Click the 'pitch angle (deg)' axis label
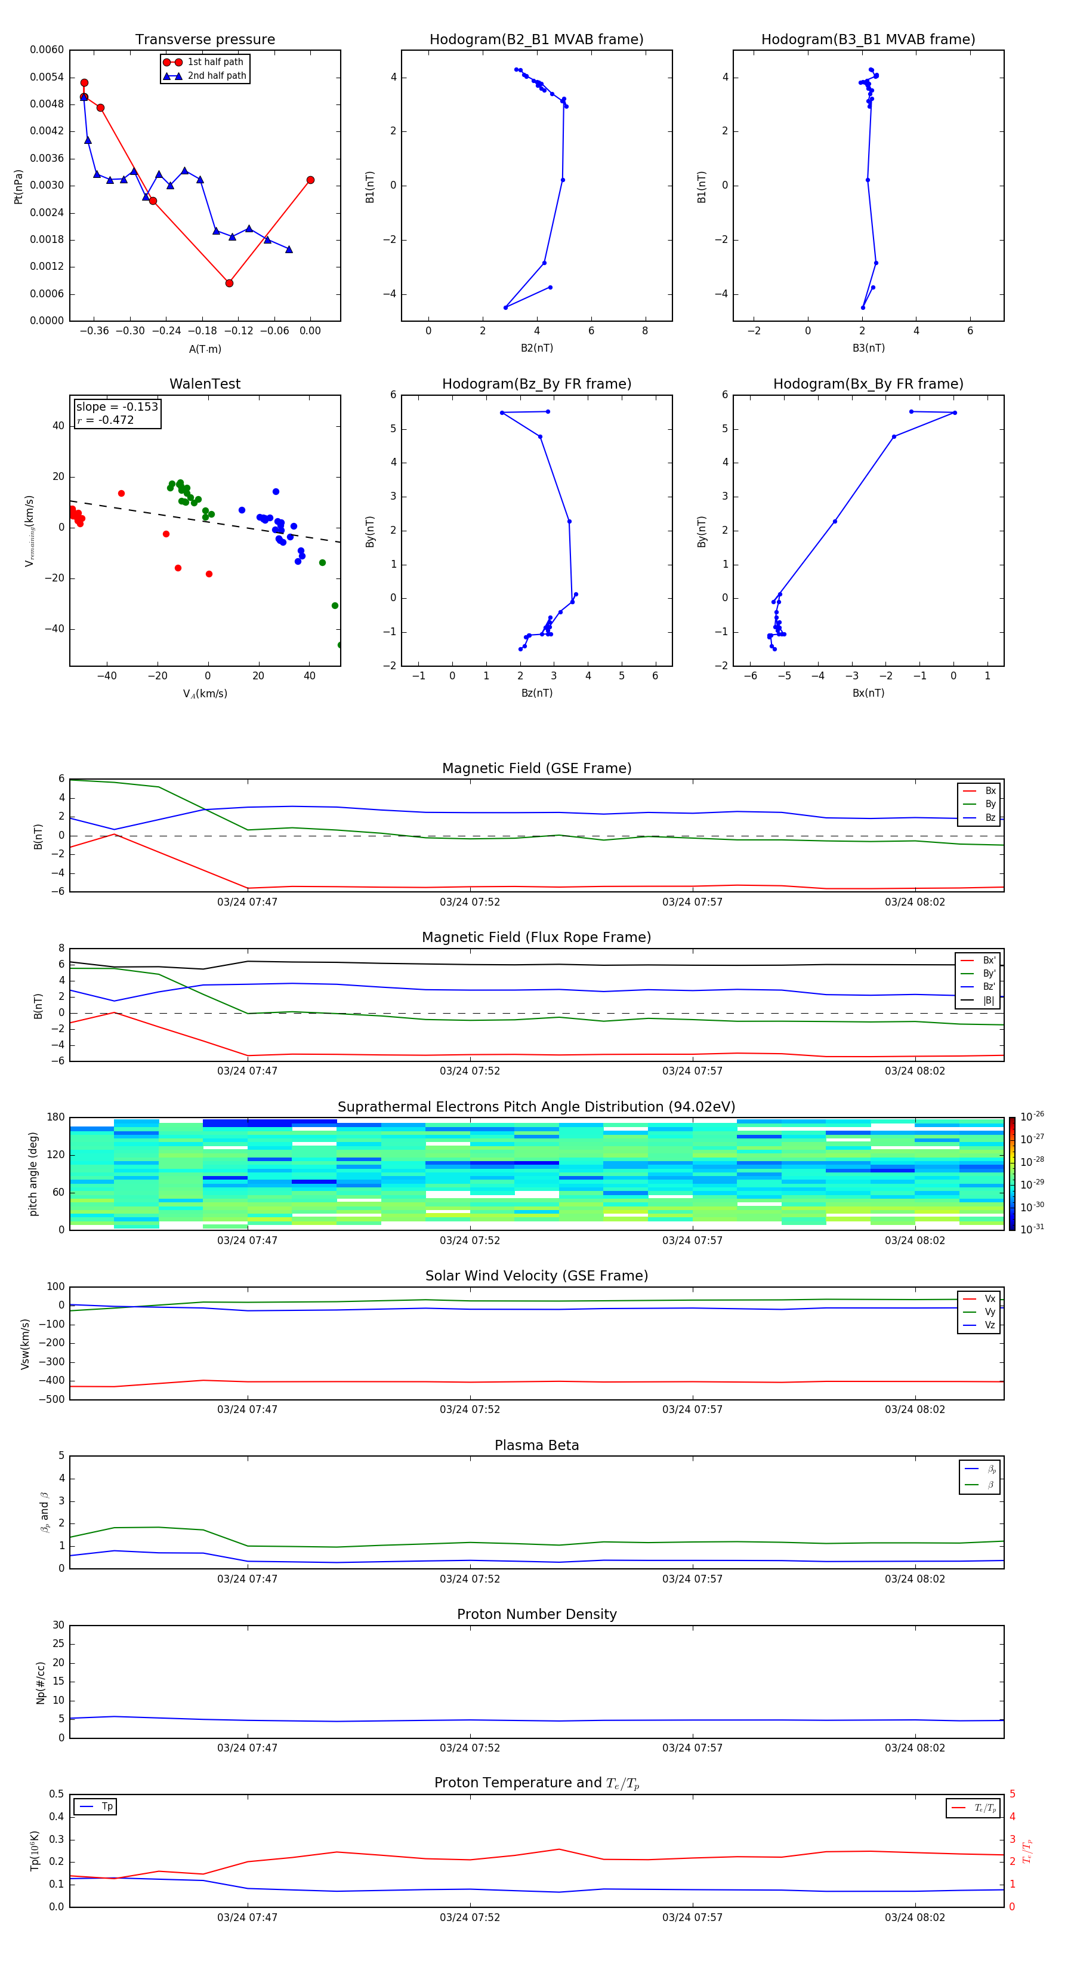Screen dimensions: 1074x1970 (33, 1174)
